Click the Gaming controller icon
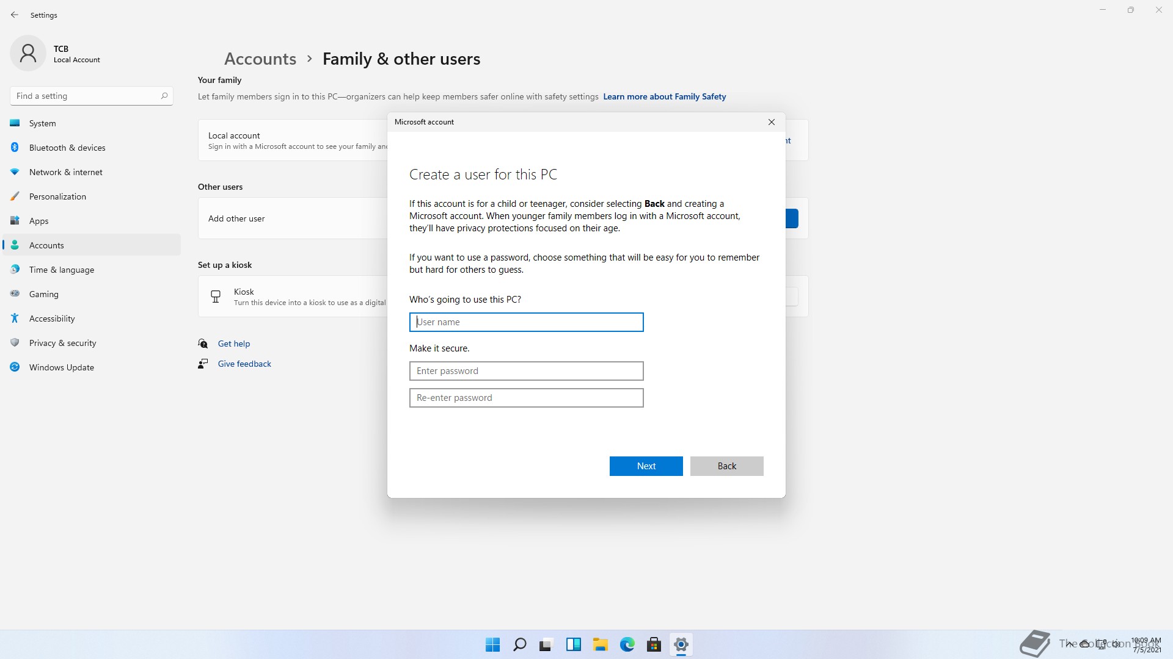Image resolution: width=1173 pixels, height=659 pixels. (x=15, y=294)
